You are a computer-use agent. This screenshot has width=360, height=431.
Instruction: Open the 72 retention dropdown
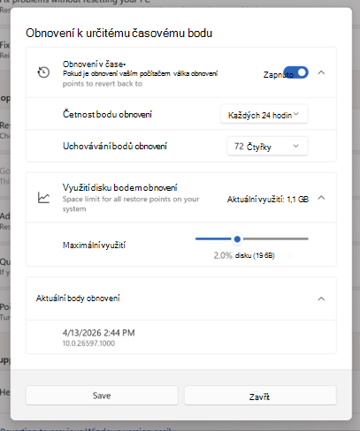point(267,146)
